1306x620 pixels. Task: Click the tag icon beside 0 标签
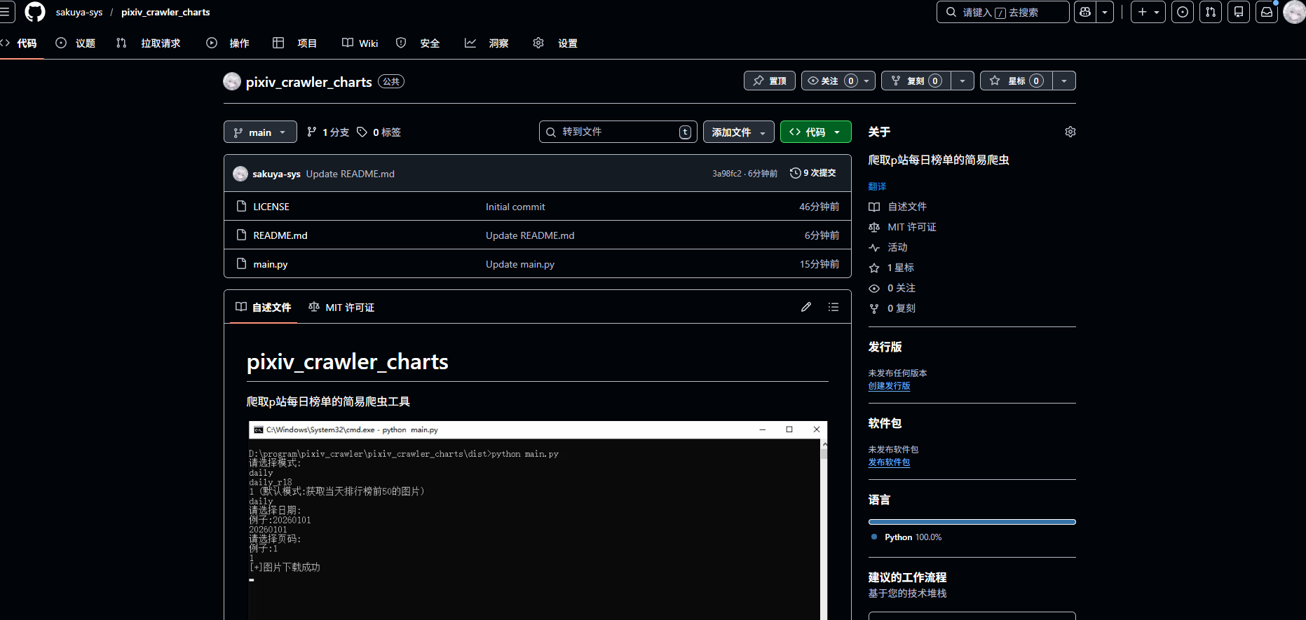click(x=362, y=132)
